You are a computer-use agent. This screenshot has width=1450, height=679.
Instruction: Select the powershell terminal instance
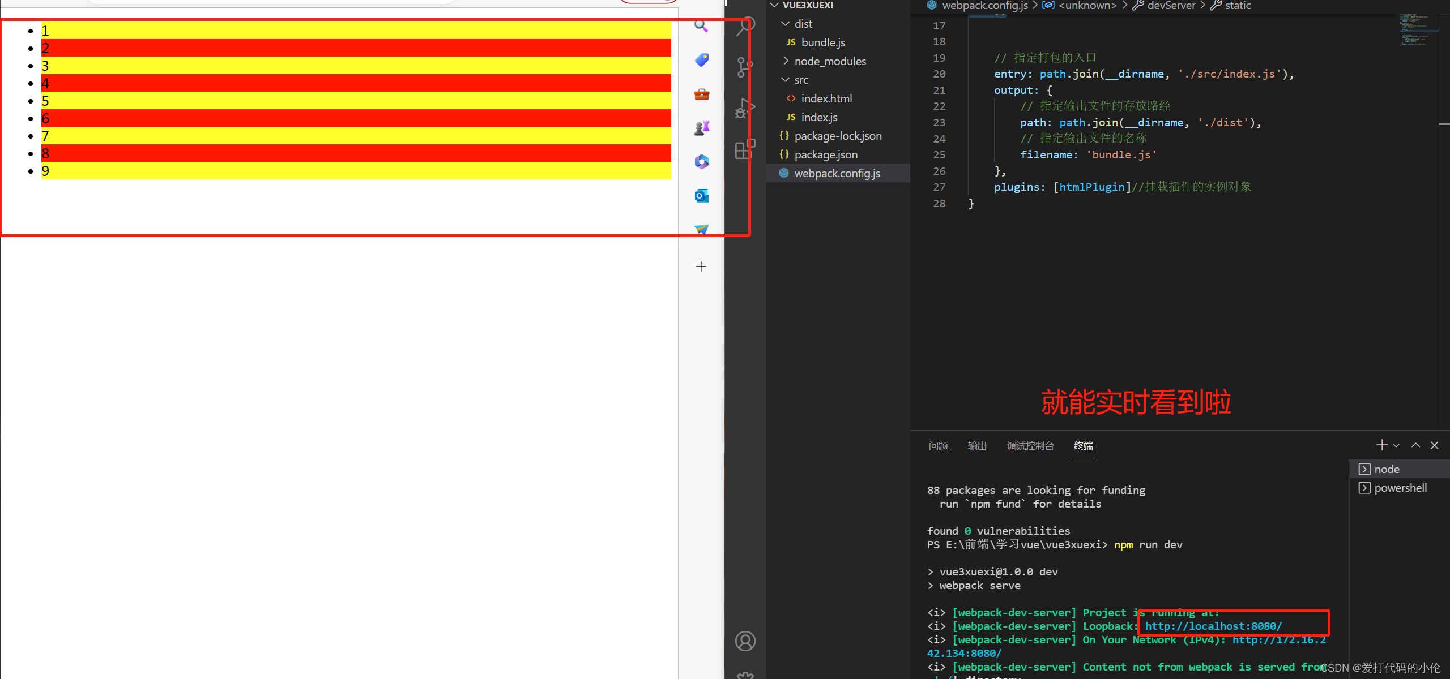tap(1400, 488)
